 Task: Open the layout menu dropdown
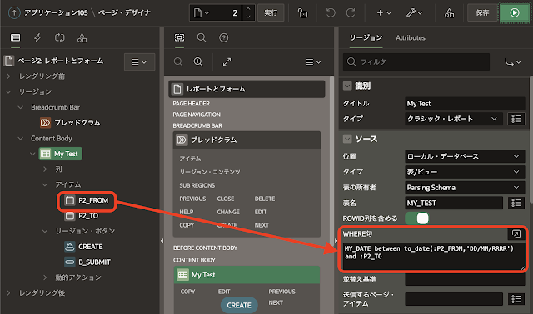tap(313, 62)
